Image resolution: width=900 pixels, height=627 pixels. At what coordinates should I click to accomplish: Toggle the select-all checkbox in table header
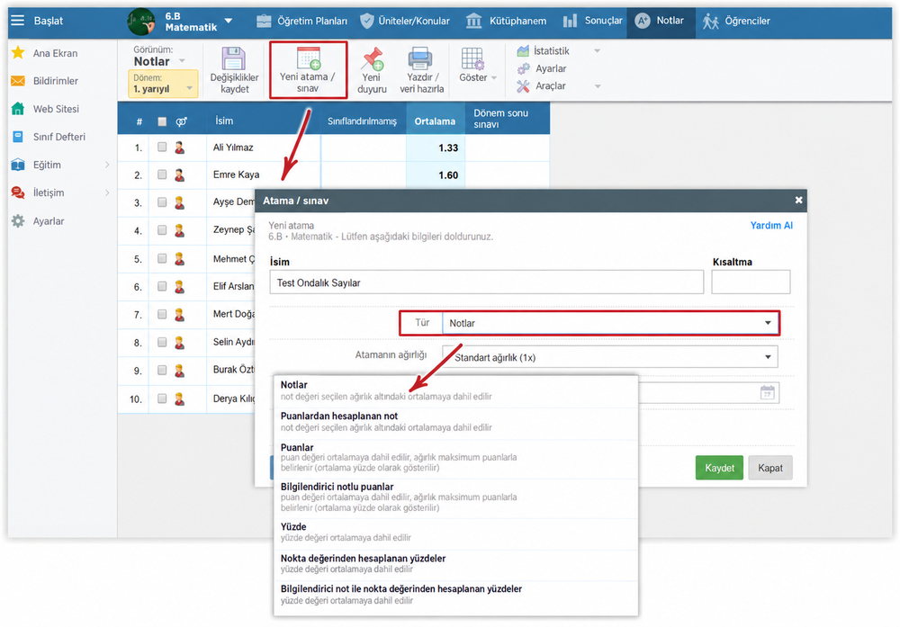pyautogui.click(x=162, y=121)
